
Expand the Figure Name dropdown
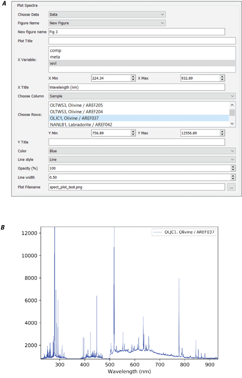point(106,23)
